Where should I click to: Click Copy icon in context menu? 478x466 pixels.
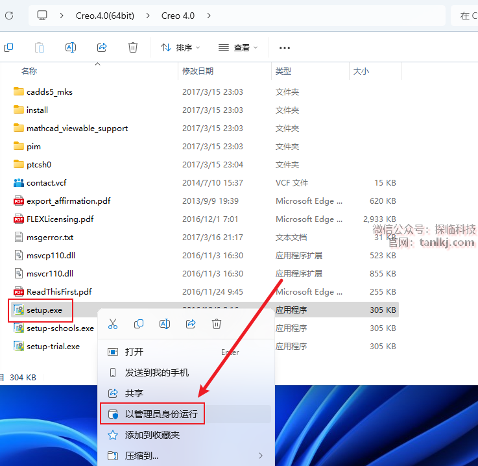coord(139,324)
